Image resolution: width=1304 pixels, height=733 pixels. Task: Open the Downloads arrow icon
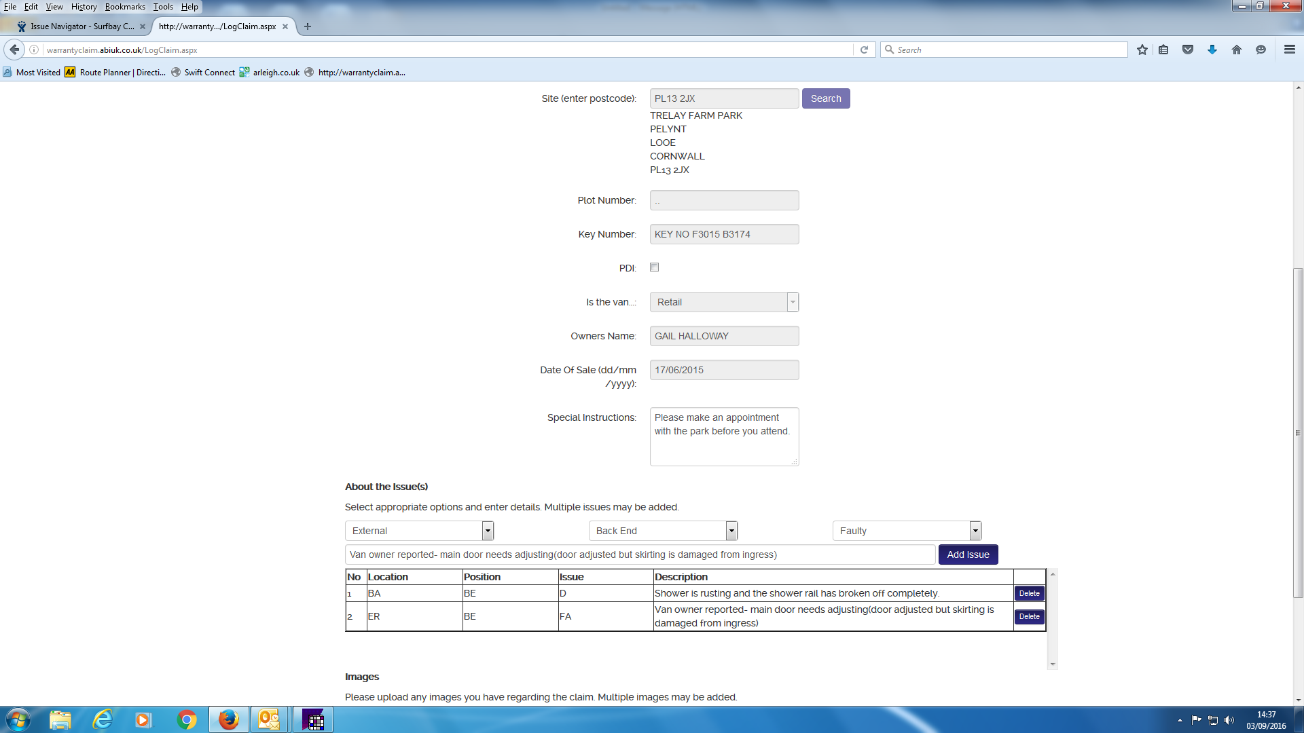tap(1212, 50)
